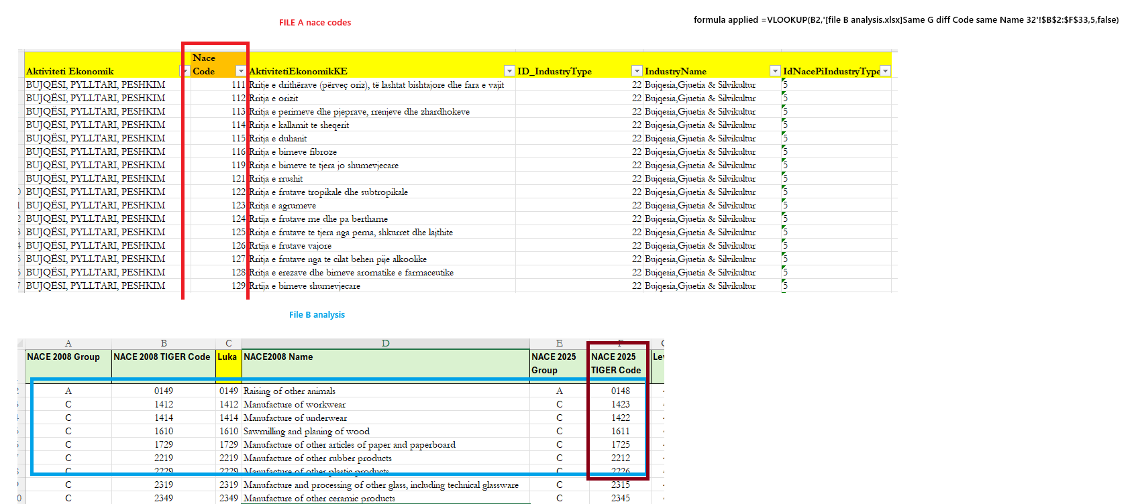
Task: Select the NACE2008 Name header cell
Action: [x=386, y=363]
